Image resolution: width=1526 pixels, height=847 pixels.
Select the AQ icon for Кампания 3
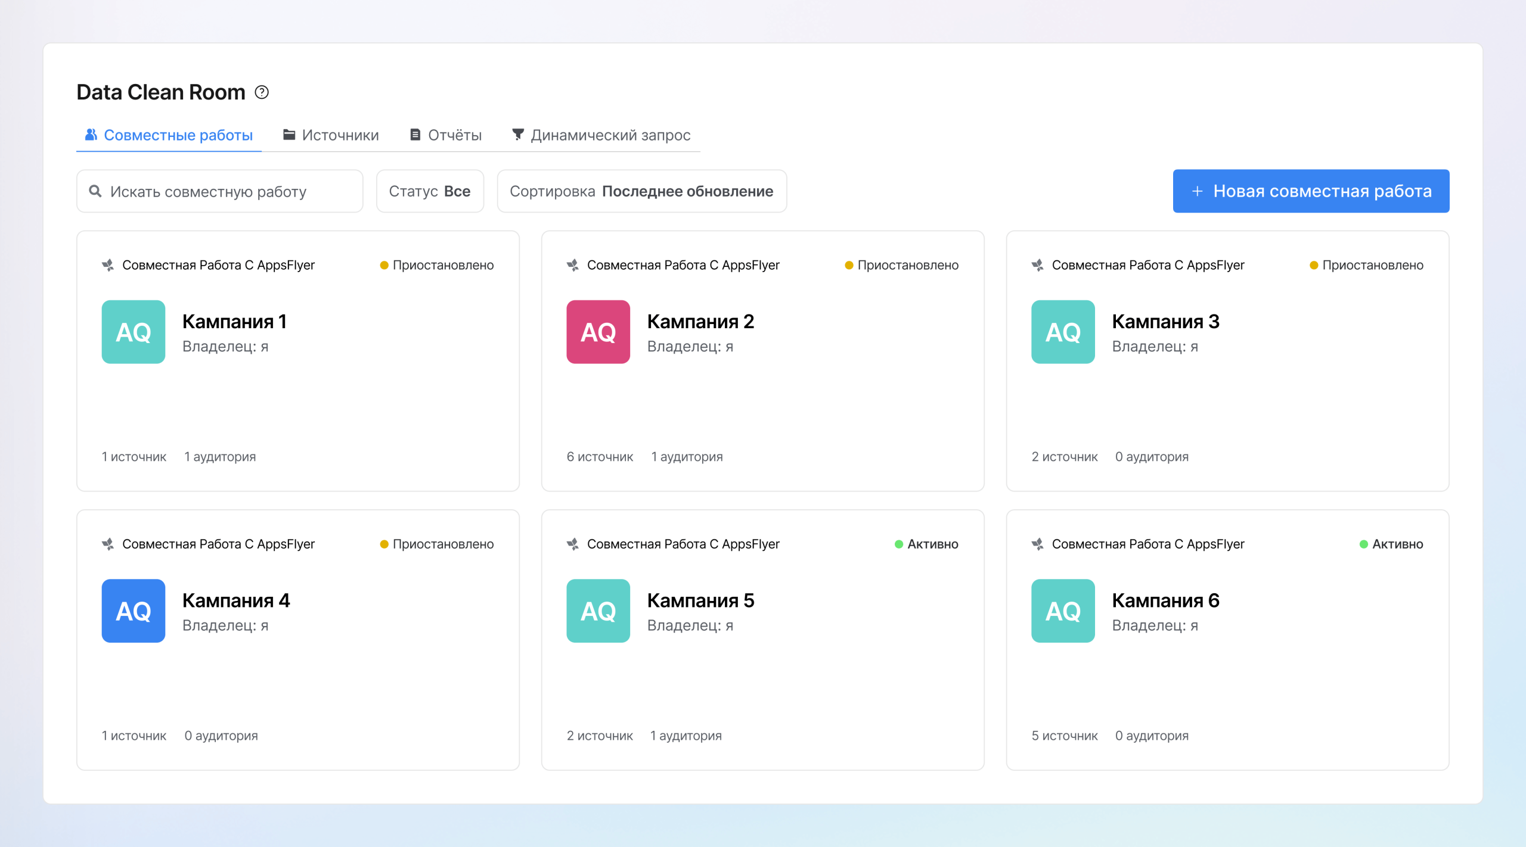pyautogui.click(x=1063, y=332)
